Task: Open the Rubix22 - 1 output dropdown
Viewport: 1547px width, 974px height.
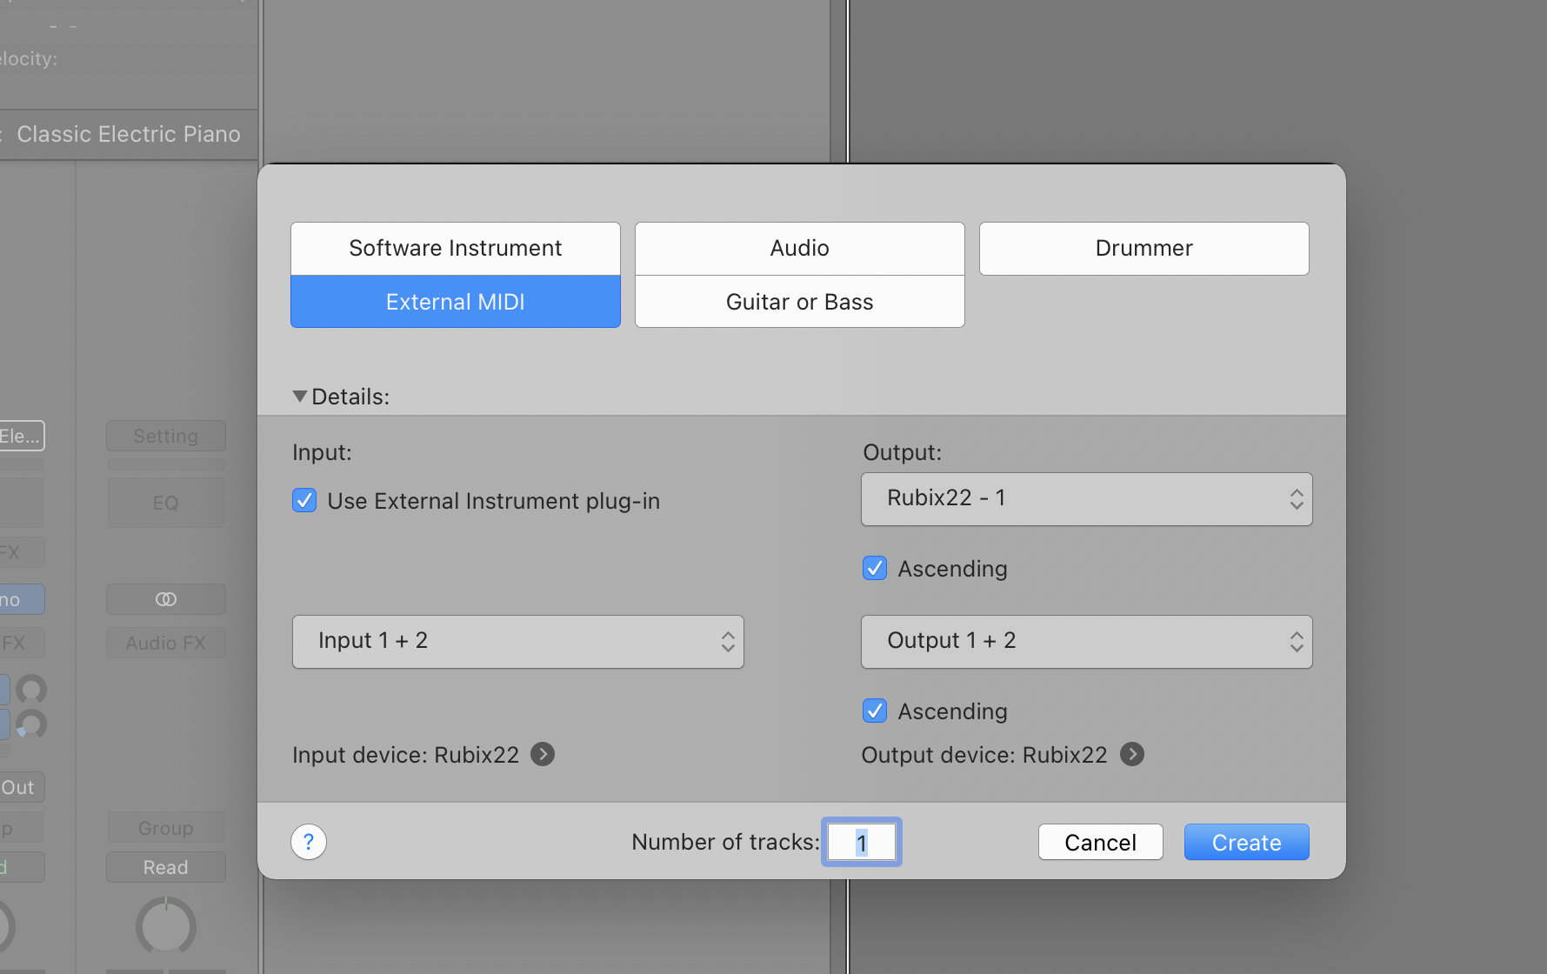Action: 1086,499
